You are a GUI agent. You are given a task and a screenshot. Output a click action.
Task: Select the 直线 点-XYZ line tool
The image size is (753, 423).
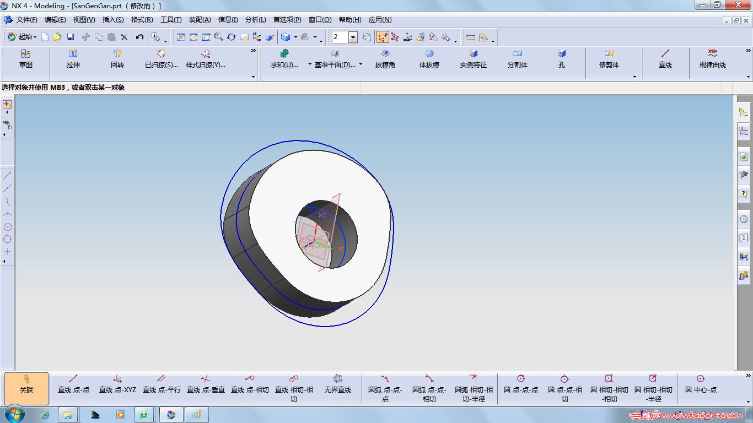click(x=117, y=385)
